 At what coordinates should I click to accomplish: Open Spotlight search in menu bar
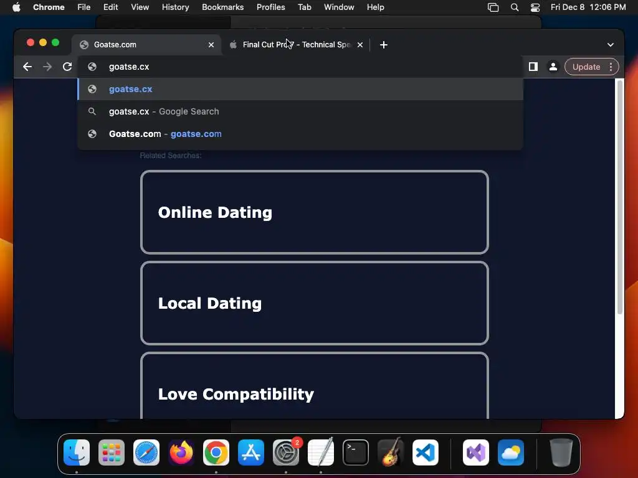click(514, 7)
